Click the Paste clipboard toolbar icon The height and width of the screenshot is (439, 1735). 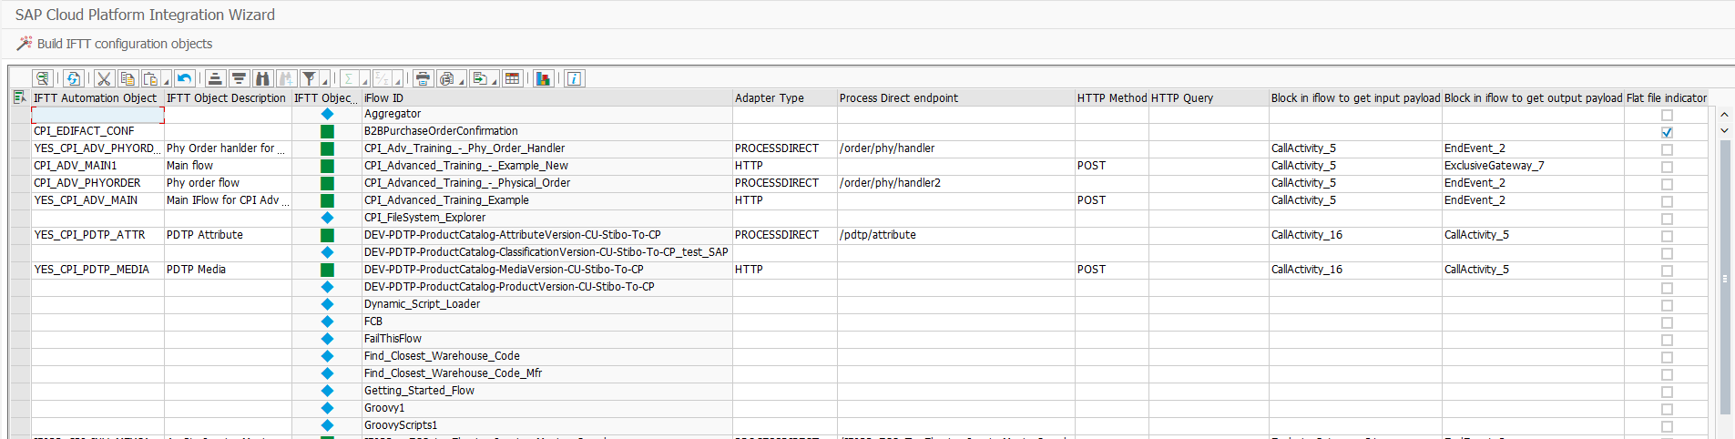coord(150,78)
